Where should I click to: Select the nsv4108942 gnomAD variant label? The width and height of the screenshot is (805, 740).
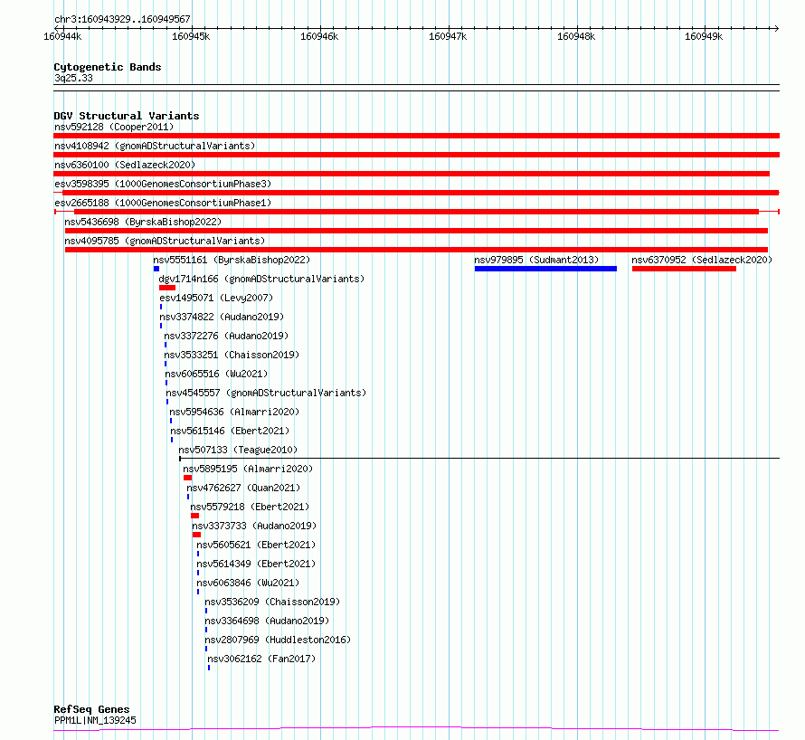coord(155,146)
